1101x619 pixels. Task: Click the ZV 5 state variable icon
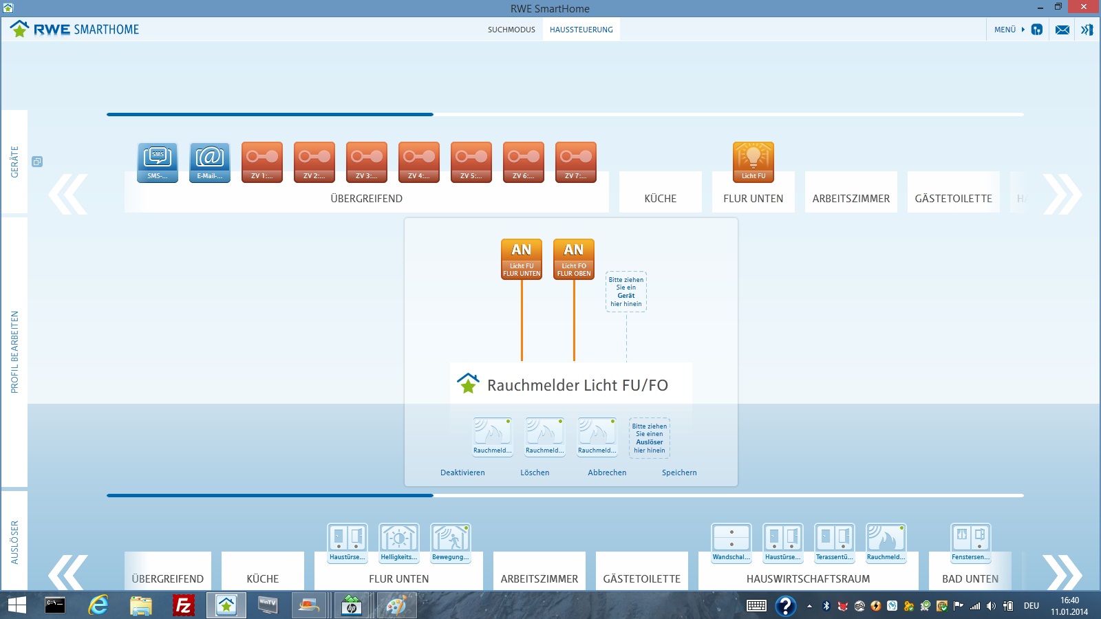(x=471, y=162)
